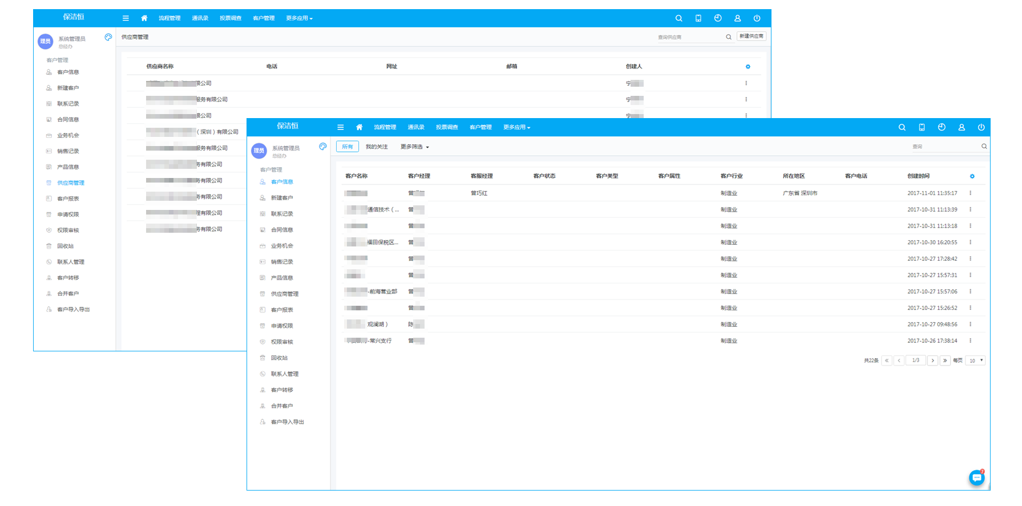This screenshot has height=506, width=1022.
Task: Click the home icon in the customer list window
Action: pyautogui.click(x=359, y=127)
